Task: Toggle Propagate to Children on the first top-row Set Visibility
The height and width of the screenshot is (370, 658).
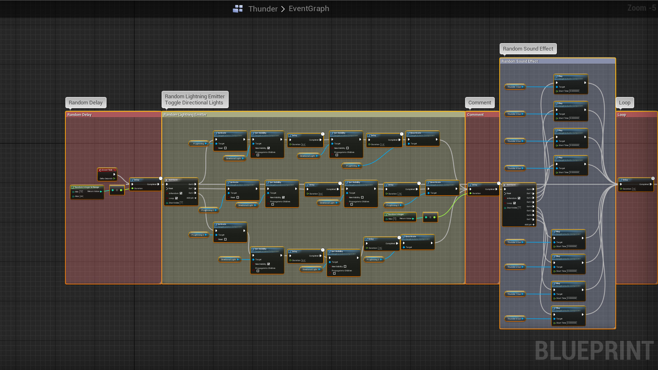Action: click(x=258, y=155)
